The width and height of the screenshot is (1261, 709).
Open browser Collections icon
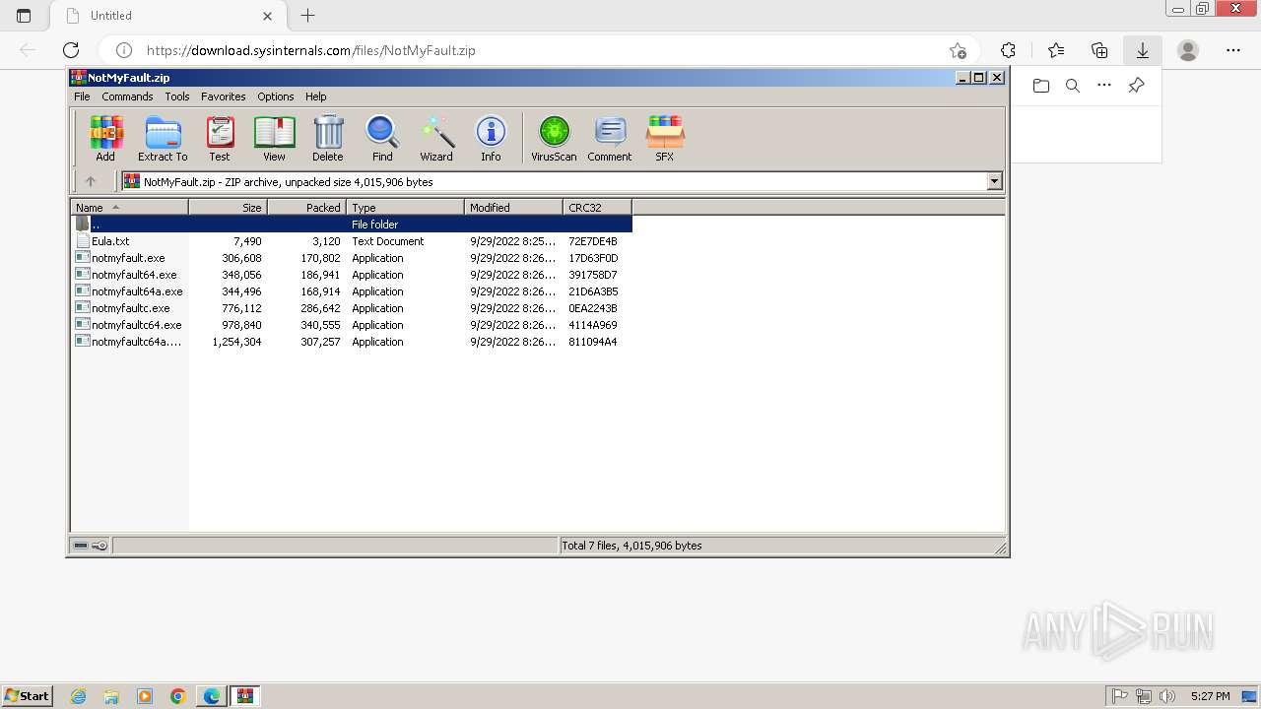[x=1099, y=50]
